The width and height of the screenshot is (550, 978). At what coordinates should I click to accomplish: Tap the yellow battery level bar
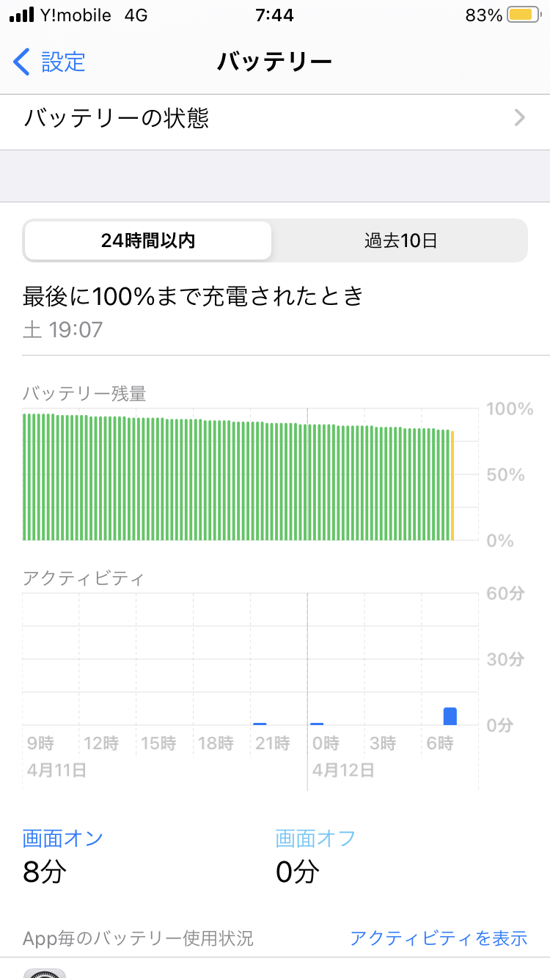[x=452, y=485]
